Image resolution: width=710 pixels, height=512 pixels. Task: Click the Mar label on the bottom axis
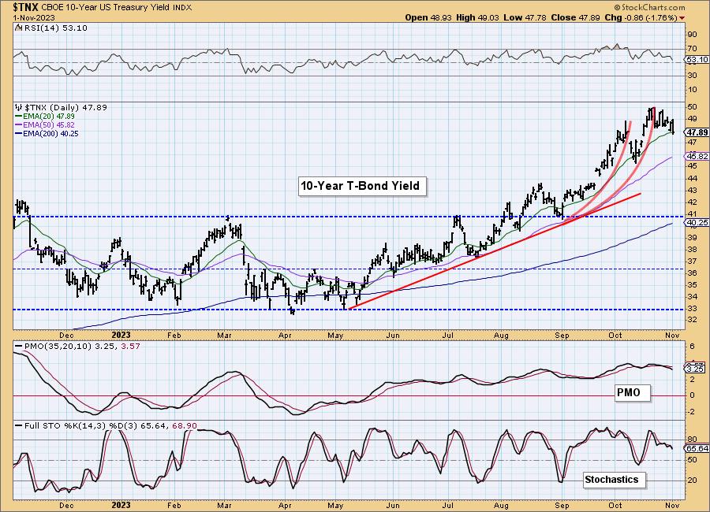(x=225, y=505)
